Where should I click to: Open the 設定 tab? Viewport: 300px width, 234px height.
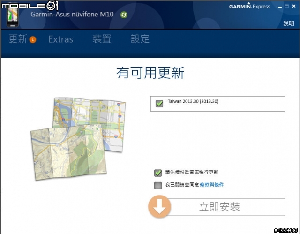point(140,39)
